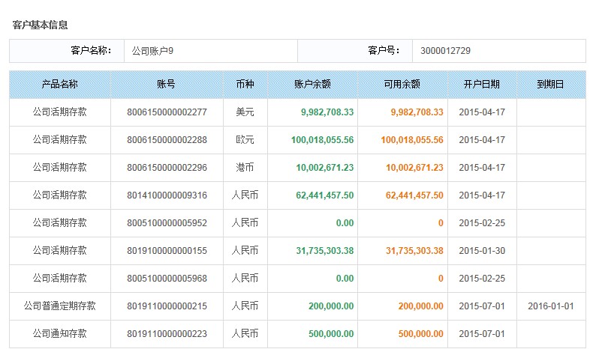This screenshot has height=349, width=590.
Task: Click green account balance 100,018,055.56
Action: point(323,140)
